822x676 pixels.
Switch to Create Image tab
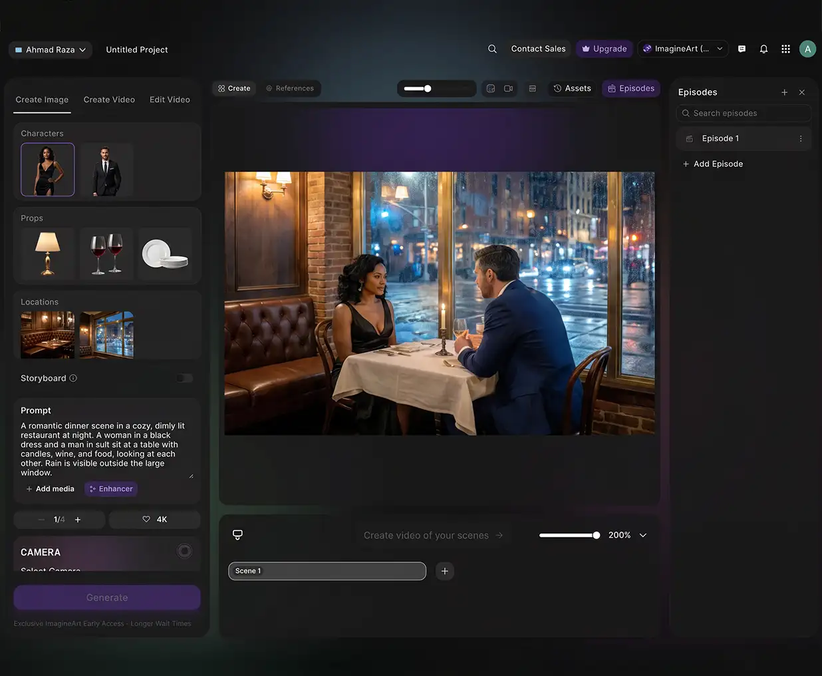pos(42,100)
